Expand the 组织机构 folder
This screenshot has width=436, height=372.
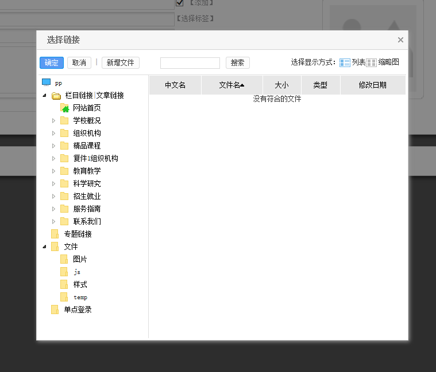pos(53,133)
